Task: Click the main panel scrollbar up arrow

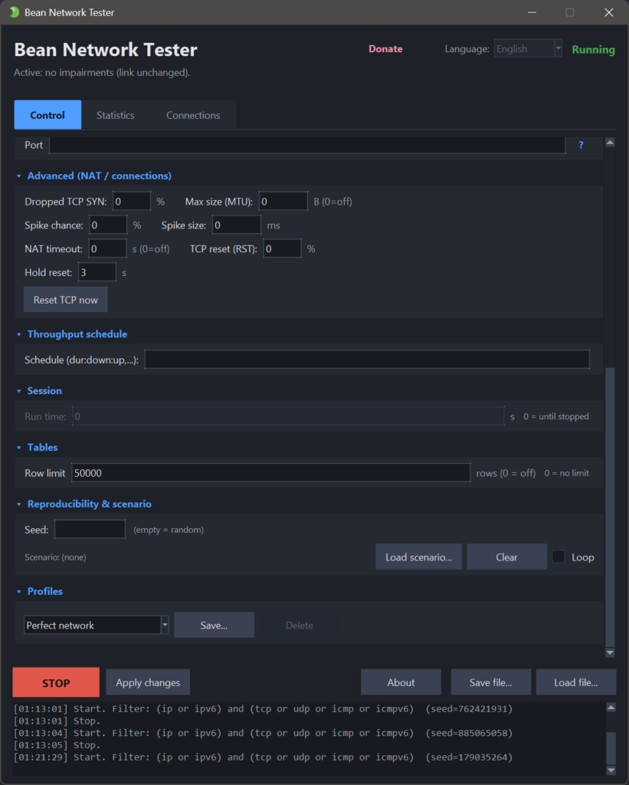Action: [610, 143]
